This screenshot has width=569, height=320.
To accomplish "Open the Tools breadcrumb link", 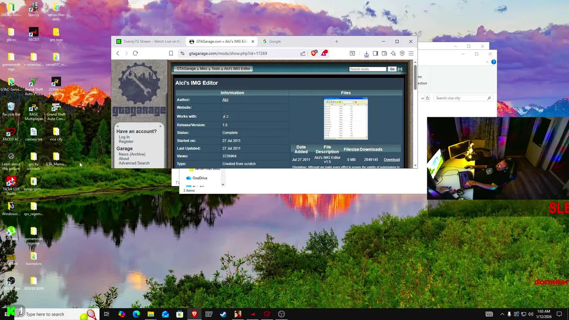I will coord(216,69).
